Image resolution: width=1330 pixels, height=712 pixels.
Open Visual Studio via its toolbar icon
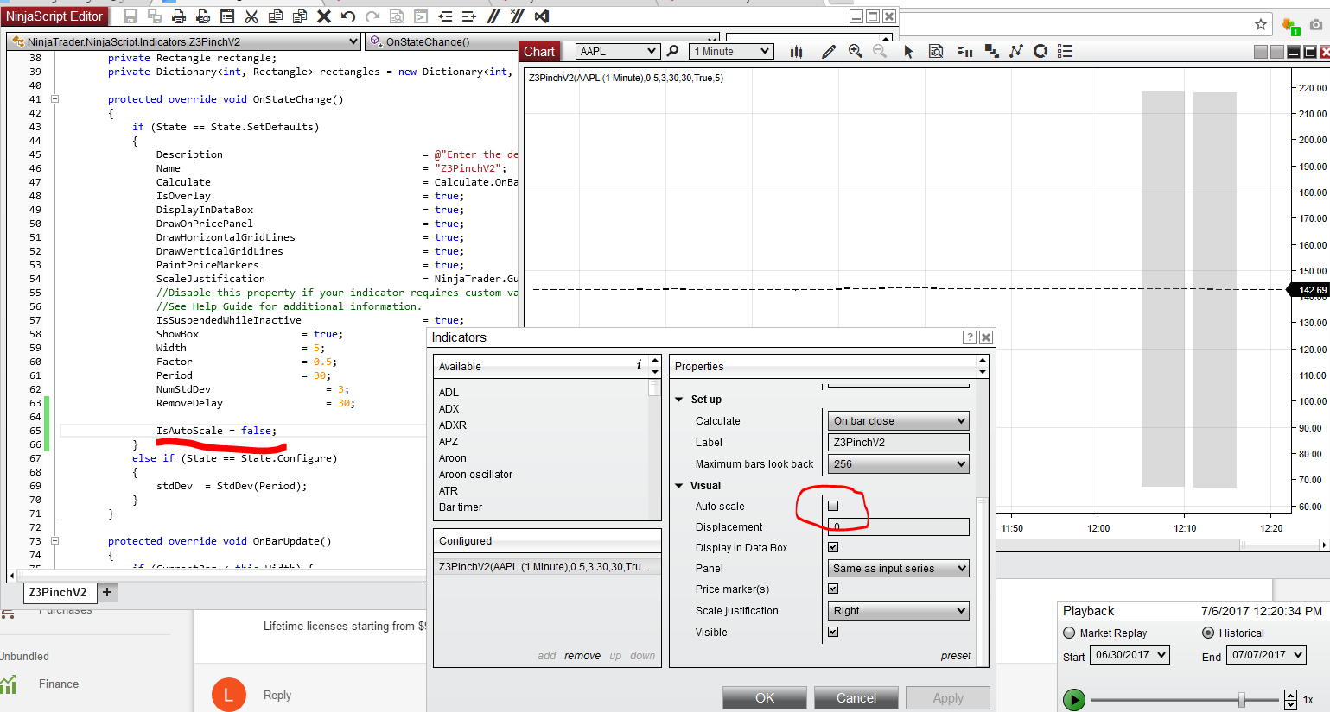[x=542, y=16]
